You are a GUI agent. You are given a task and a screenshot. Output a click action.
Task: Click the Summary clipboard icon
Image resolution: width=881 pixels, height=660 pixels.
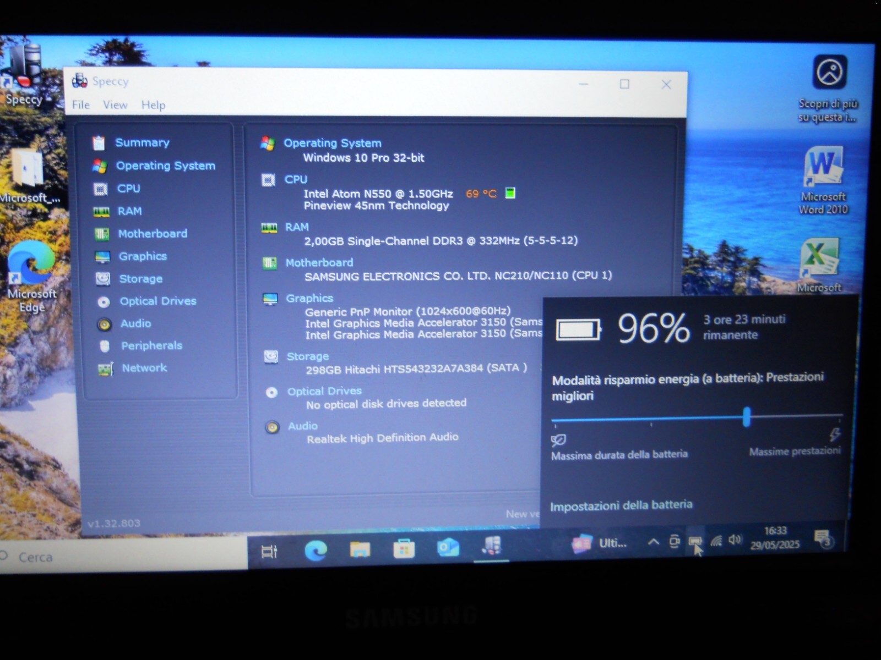coord(99,143)
